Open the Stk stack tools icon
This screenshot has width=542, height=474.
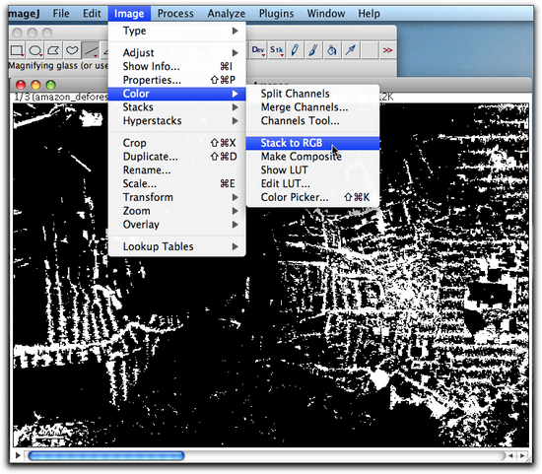pos(277,50)
